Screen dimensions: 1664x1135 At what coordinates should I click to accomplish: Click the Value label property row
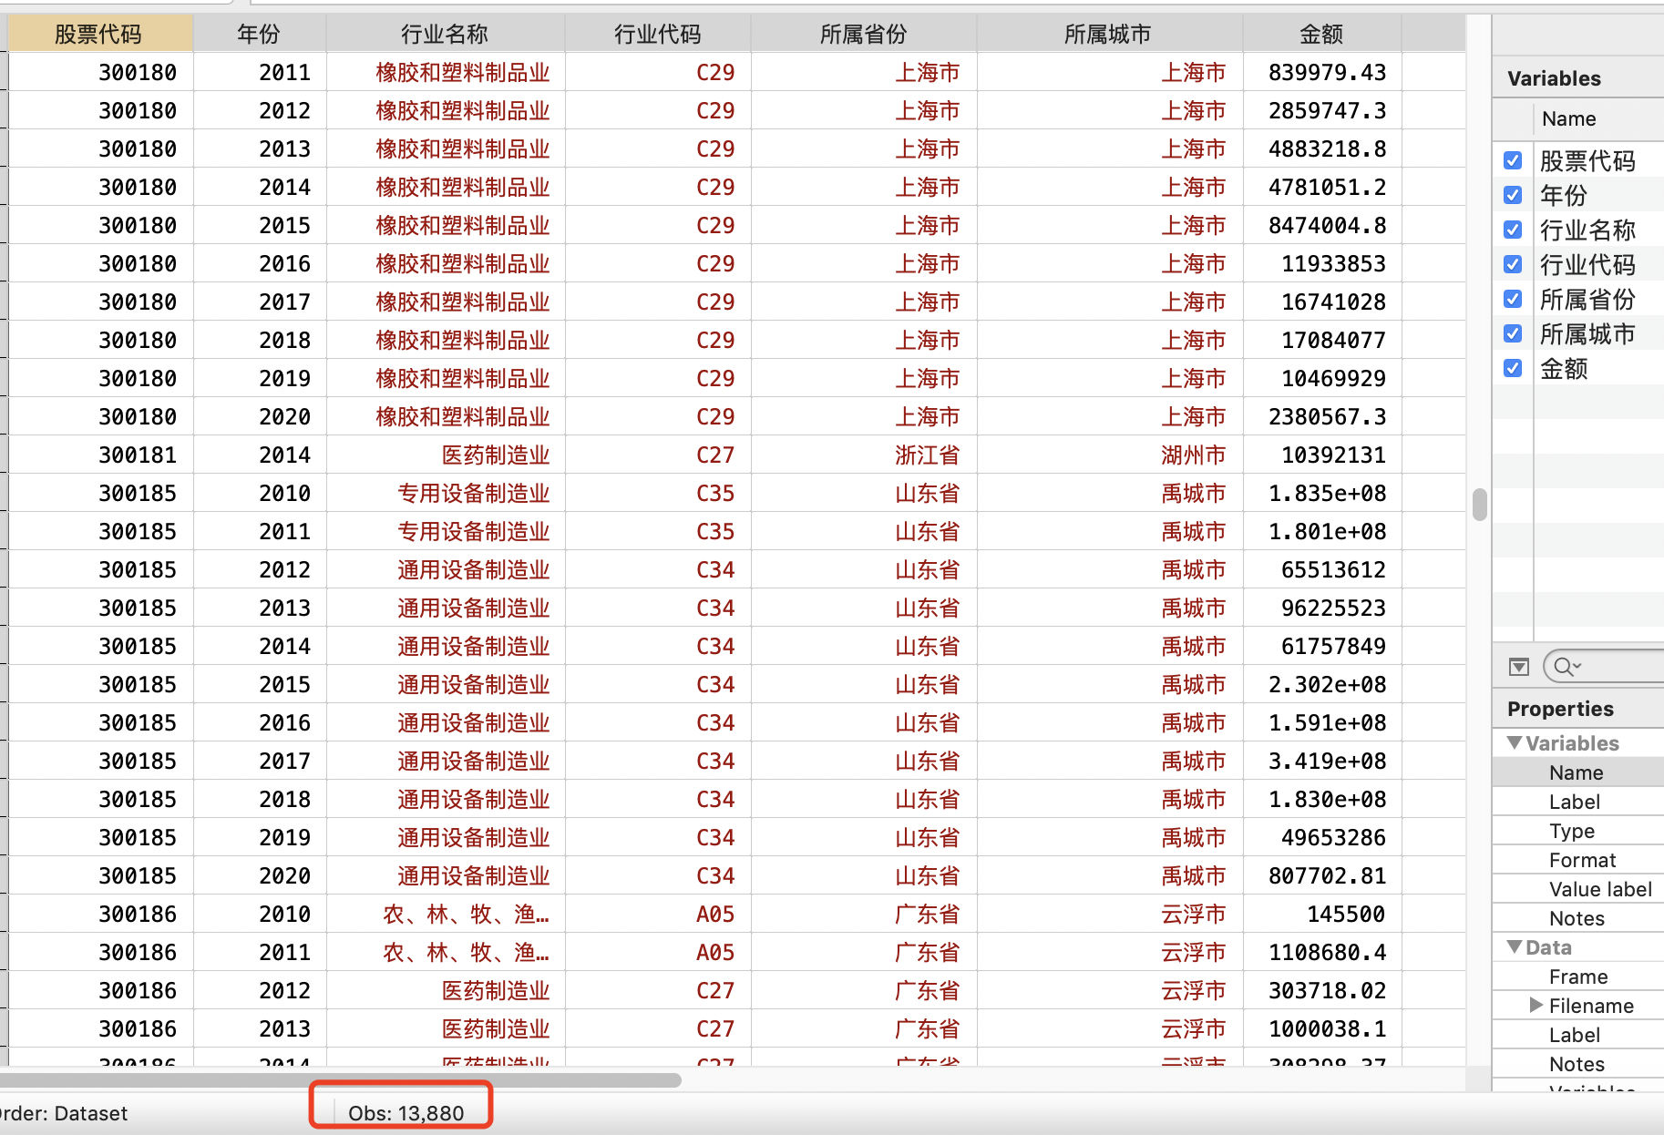[1577, 889]
